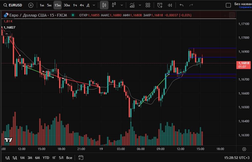Open the candlestick chart type icon
The height and width of the screenshot is (162, 252).
point(104,5)
